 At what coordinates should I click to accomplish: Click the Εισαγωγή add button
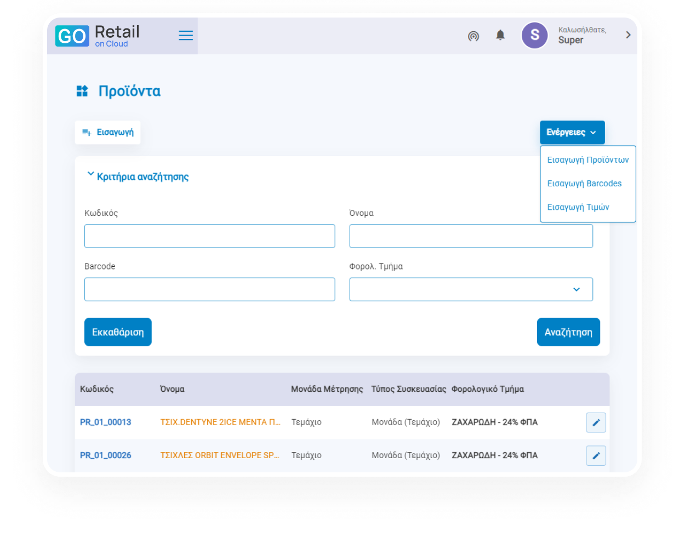[108, 133]
